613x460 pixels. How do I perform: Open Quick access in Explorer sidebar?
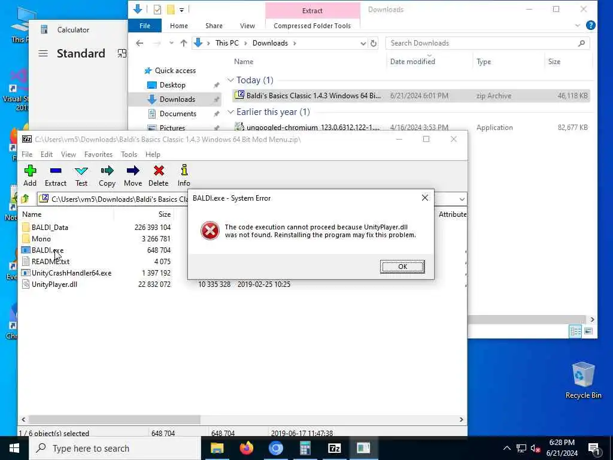175,71
